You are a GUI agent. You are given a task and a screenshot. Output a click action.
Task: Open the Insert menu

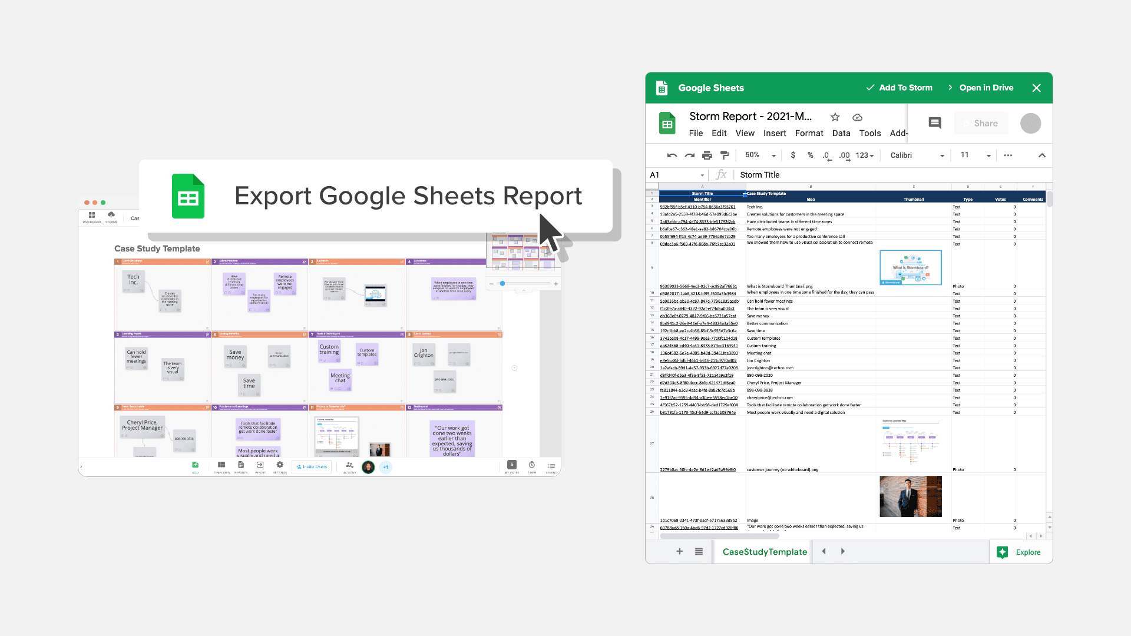pos(775,133)
